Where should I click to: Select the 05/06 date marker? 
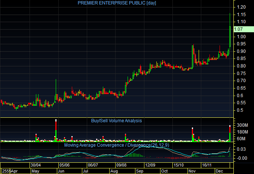(x=64, y=165)
